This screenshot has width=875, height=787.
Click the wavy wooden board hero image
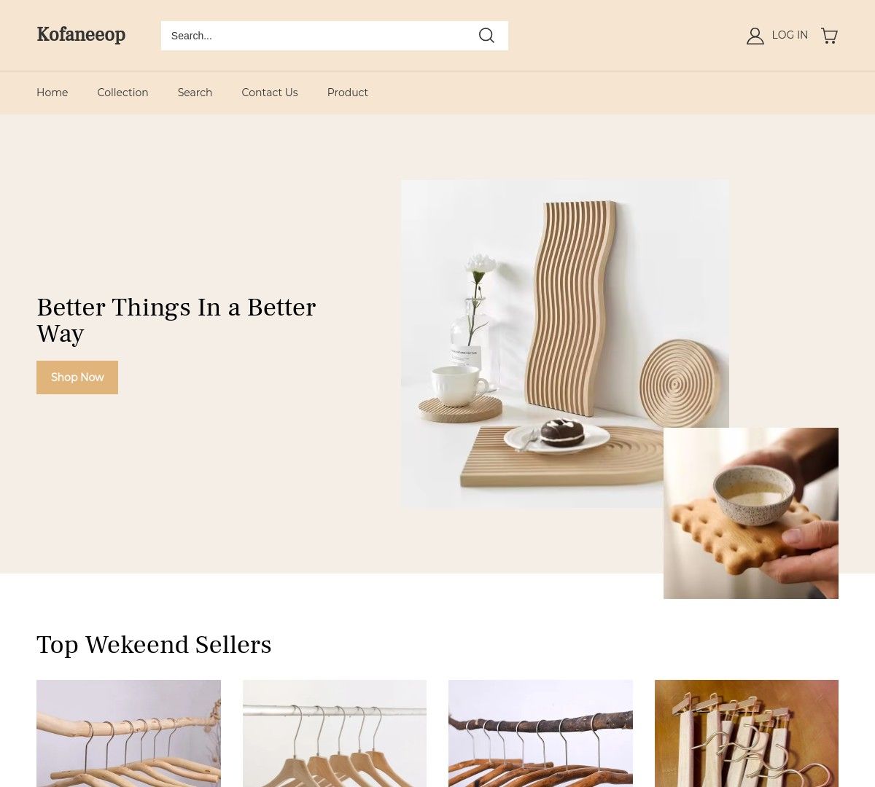tap(565, 344)
